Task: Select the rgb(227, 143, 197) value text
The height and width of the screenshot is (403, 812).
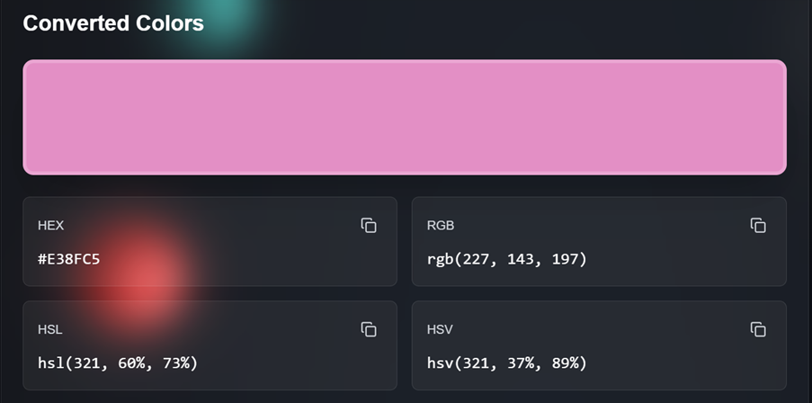Action: tap(506, 260)
